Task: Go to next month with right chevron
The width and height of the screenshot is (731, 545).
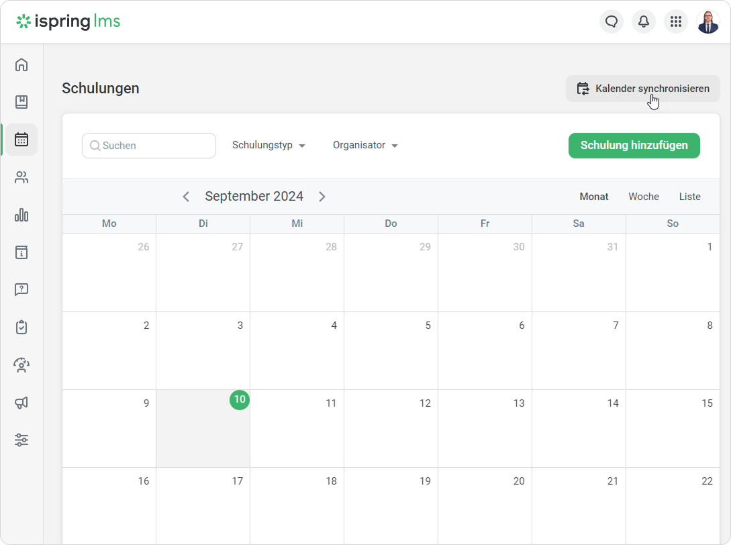Action: pyautogui.click(x=322, y=197)
